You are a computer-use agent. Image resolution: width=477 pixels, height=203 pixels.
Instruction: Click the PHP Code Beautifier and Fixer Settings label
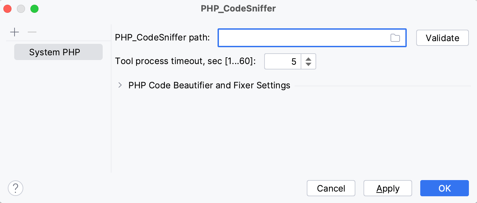(x=208, y=85)
